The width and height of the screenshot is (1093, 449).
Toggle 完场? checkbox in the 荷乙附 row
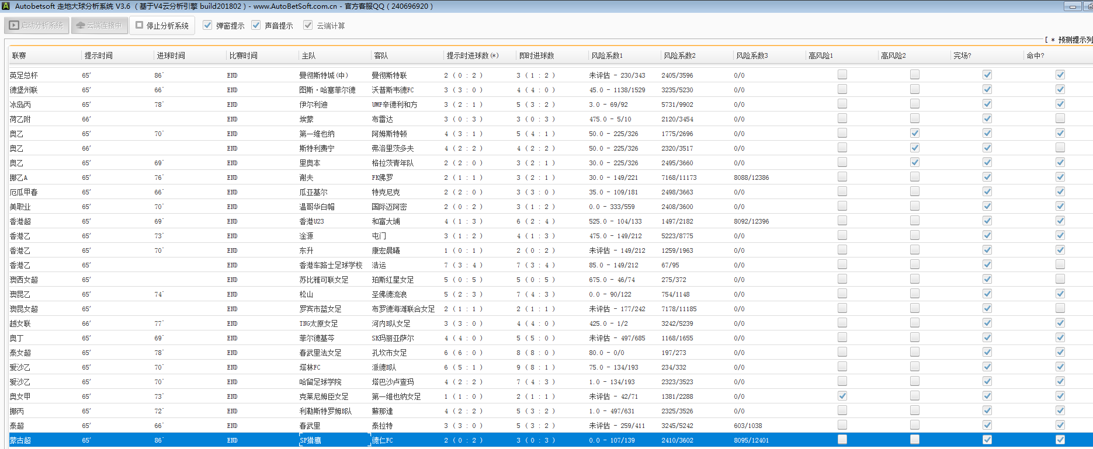pos(987,119)
